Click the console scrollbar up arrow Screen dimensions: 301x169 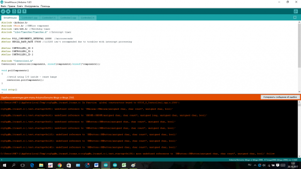point(299,102)
